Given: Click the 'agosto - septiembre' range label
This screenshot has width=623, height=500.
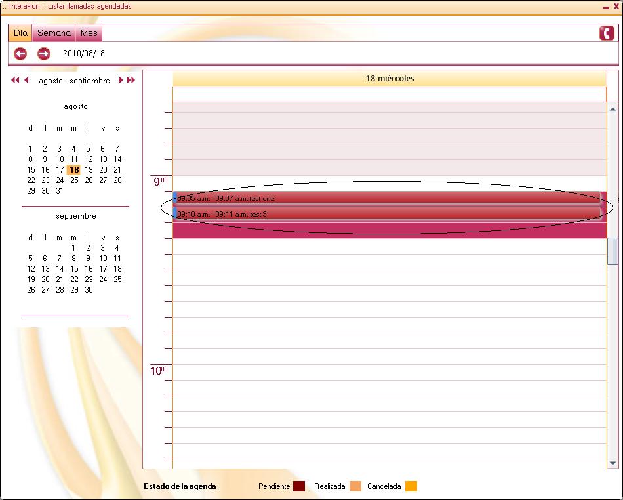Looking at the screenshot, I should coord(74,81).
